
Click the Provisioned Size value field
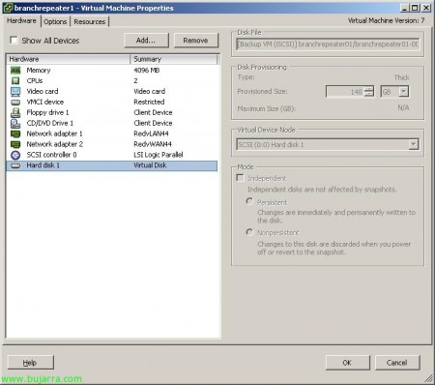(345, 92)
